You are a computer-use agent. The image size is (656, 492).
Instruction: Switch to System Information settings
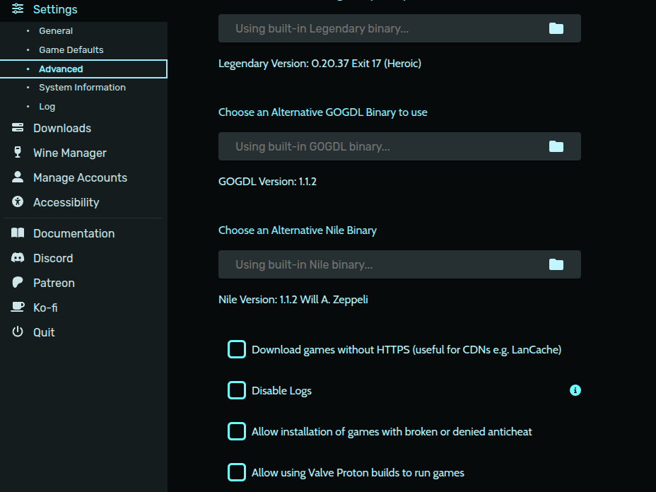coord(82,88)
